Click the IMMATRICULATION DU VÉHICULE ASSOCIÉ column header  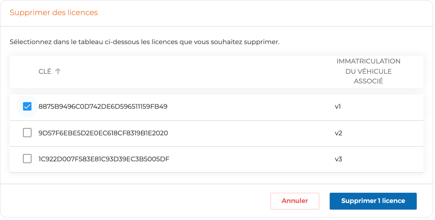[368, 71]
